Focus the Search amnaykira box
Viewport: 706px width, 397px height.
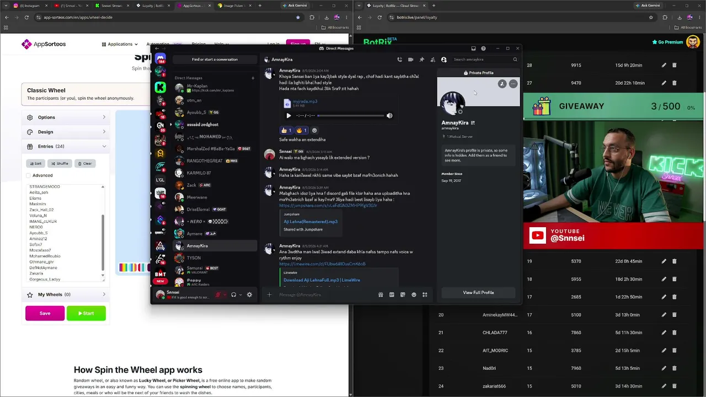pos(484,60)
